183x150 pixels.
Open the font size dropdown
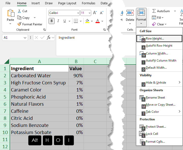point(89,13)
